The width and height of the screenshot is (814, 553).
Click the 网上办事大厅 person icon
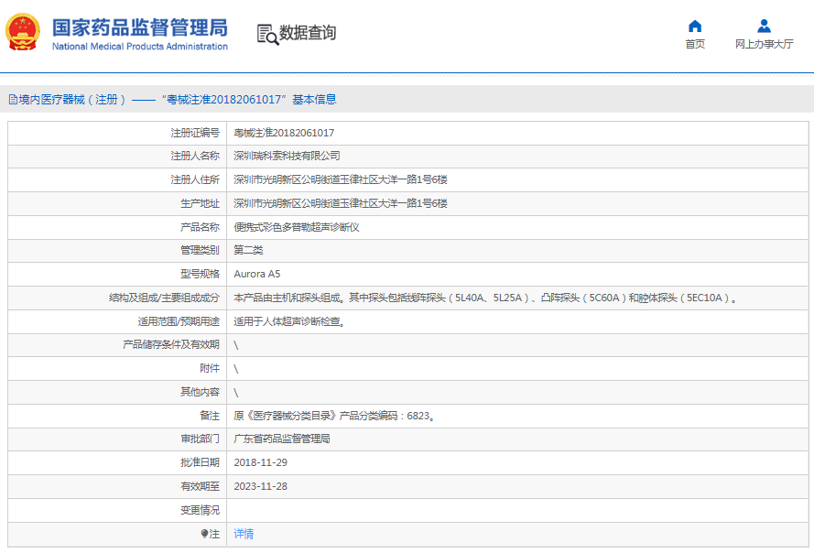[764, 26]
